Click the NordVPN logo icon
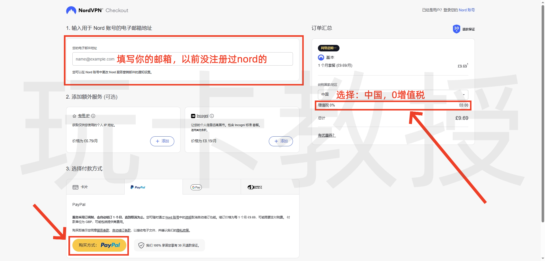The height and width of the screenshot is (261, 545). [x=71, y=10]
